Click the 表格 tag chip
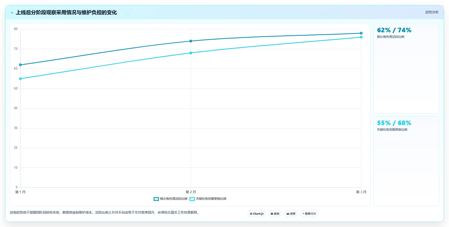Viewport: 449px width, 227px height. point(275,214)
